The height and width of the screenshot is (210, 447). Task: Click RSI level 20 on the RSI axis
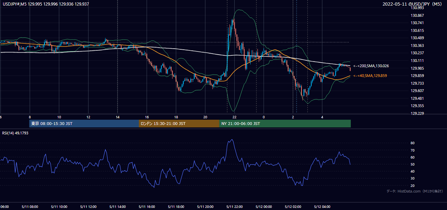412,185
